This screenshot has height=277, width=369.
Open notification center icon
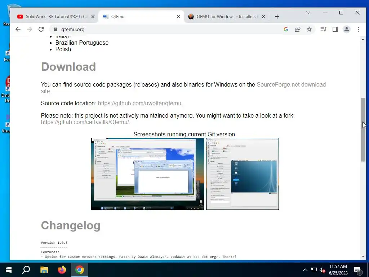click(358, 270)
